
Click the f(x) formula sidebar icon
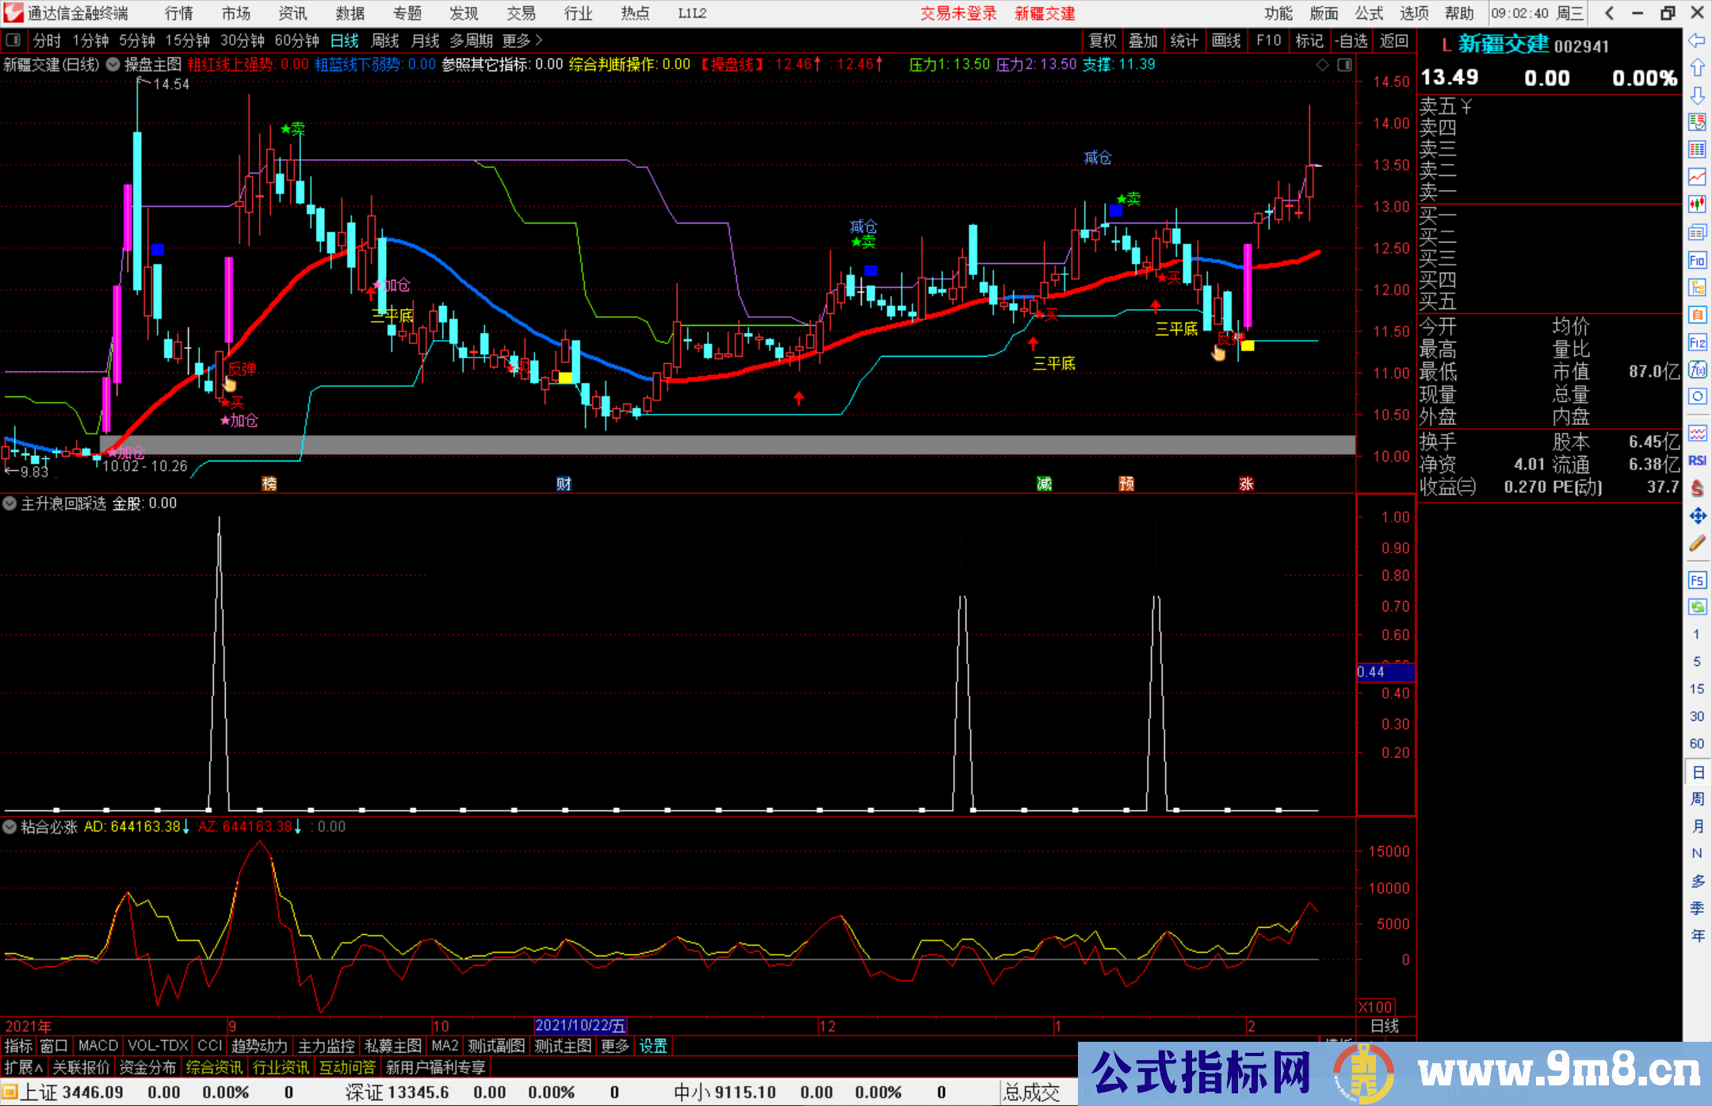tap(1697, 369)
